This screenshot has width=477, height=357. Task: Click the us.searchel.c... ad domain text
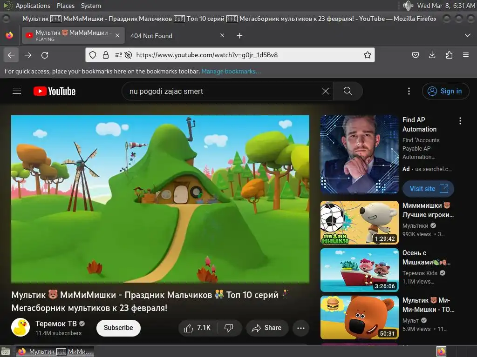tap(433, 169)
